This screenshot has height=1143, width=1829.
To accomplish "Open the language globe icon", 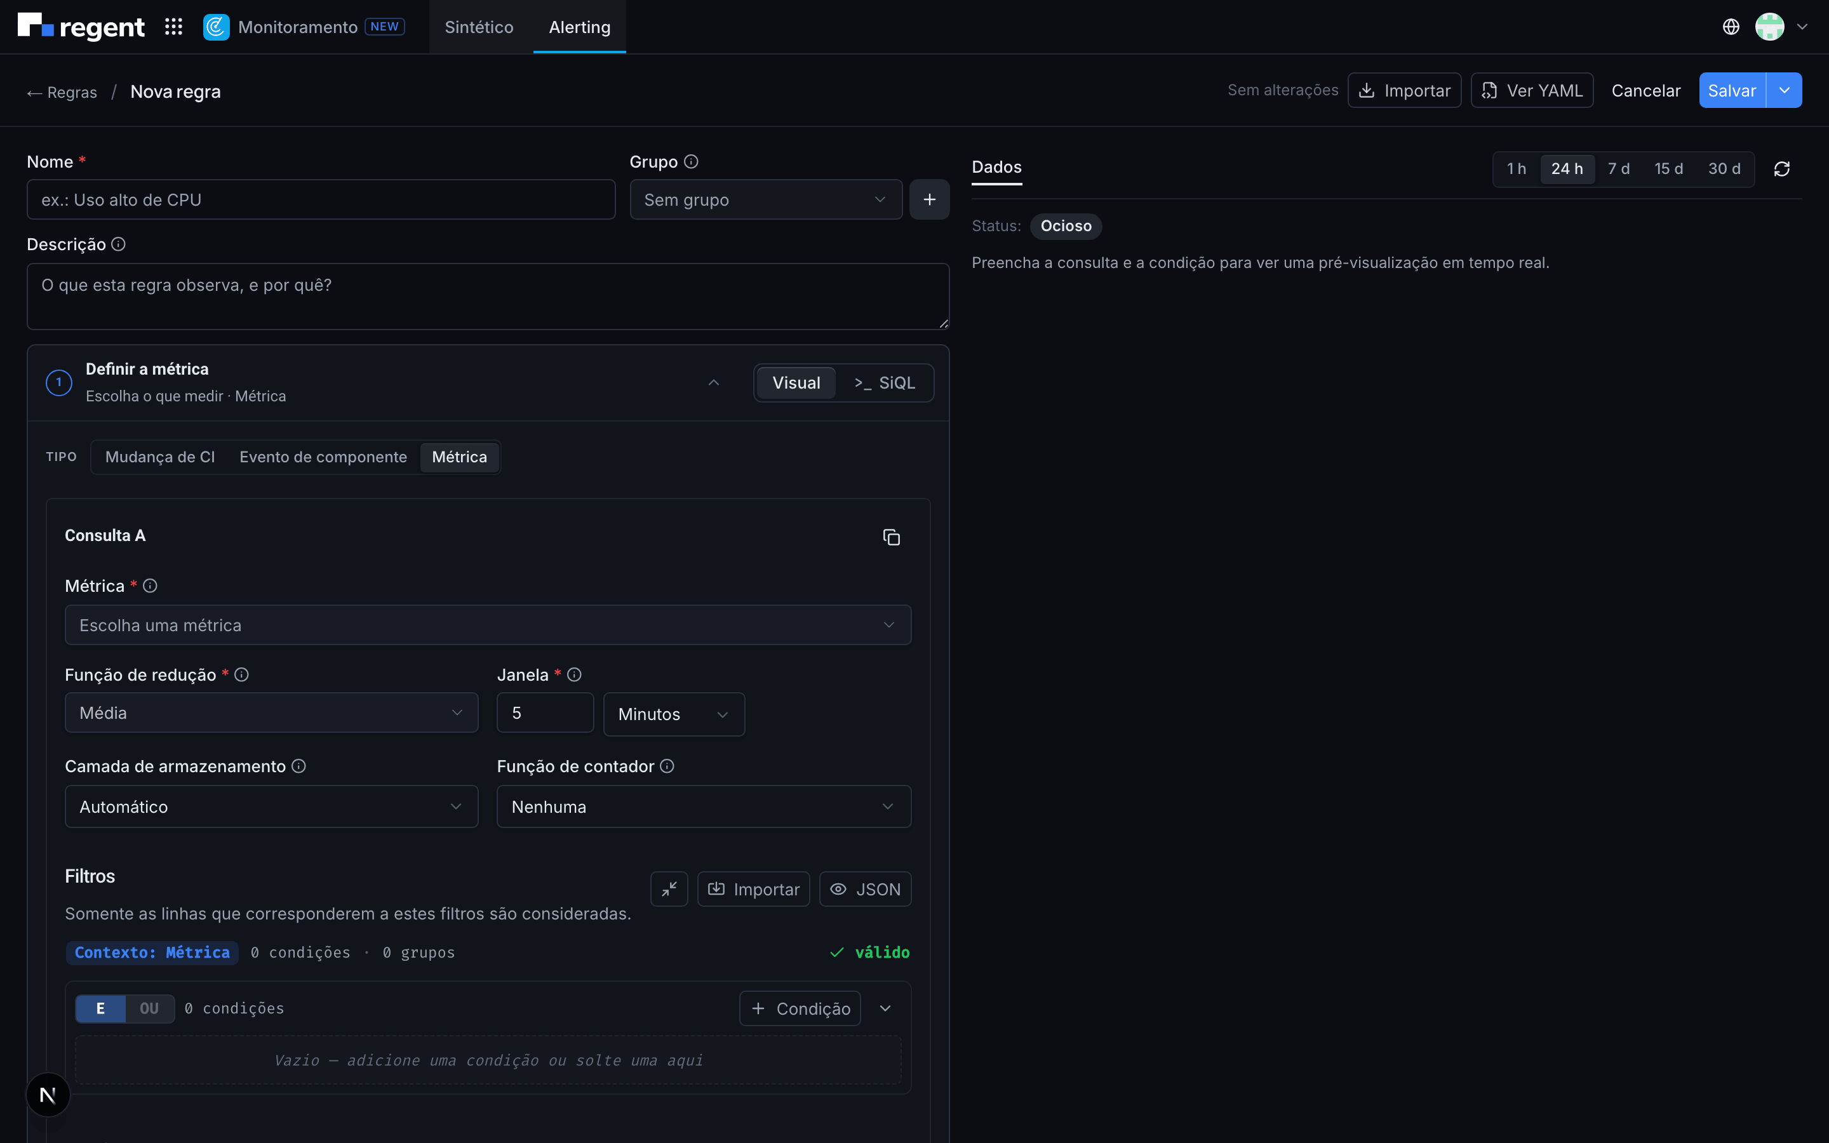I will tap(1731, 27).
